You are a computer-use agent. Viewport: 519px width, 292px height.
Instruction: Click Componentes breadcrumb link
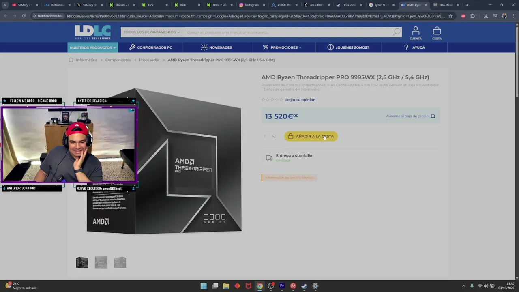118,60
